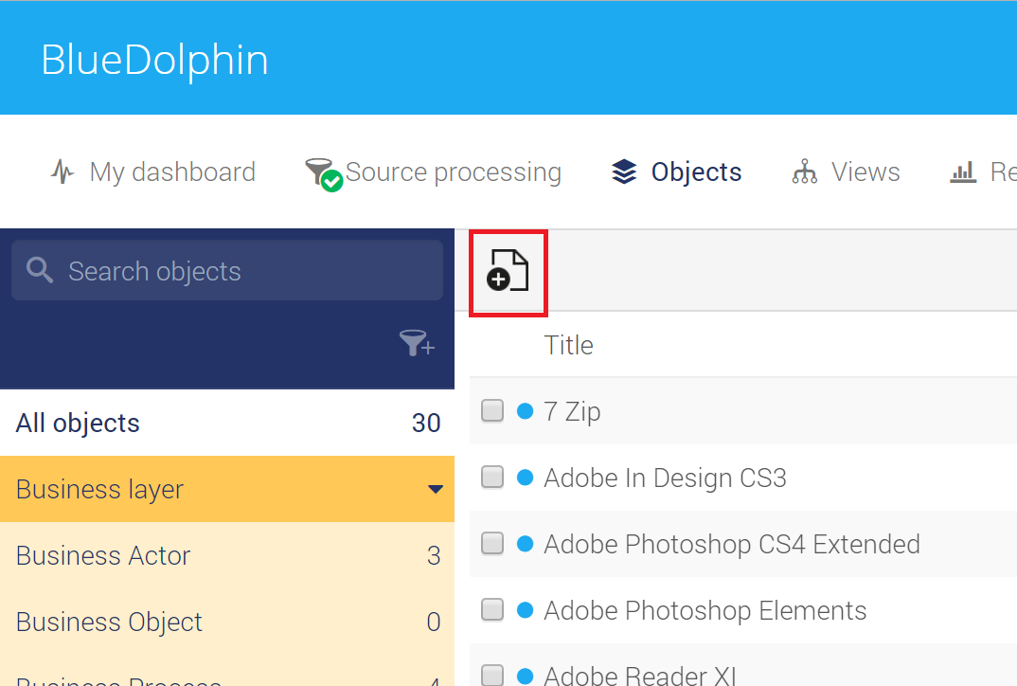
Task: Click the BlueDolphin logo text
Action: point(154,61)
